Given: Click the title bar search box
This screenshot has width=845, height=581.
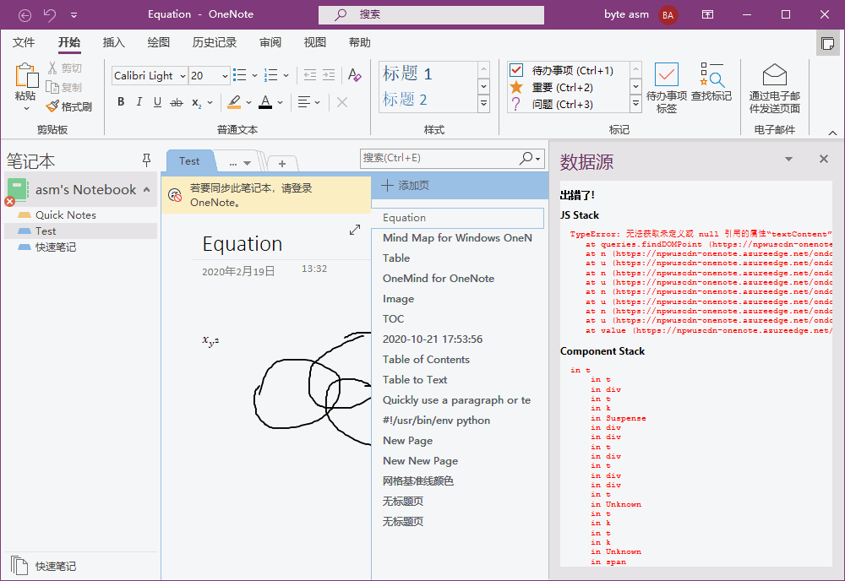Looking at the screenshot, I should 431,14.
